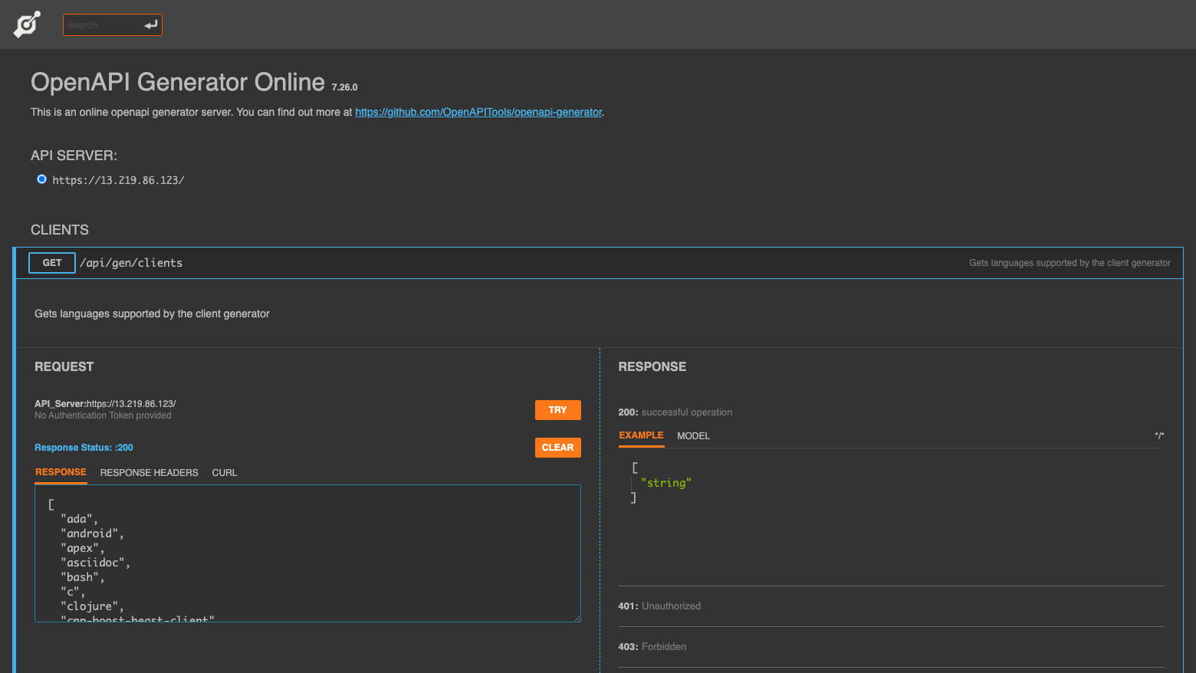Click the CLIENTS section heading

[60, 230]
